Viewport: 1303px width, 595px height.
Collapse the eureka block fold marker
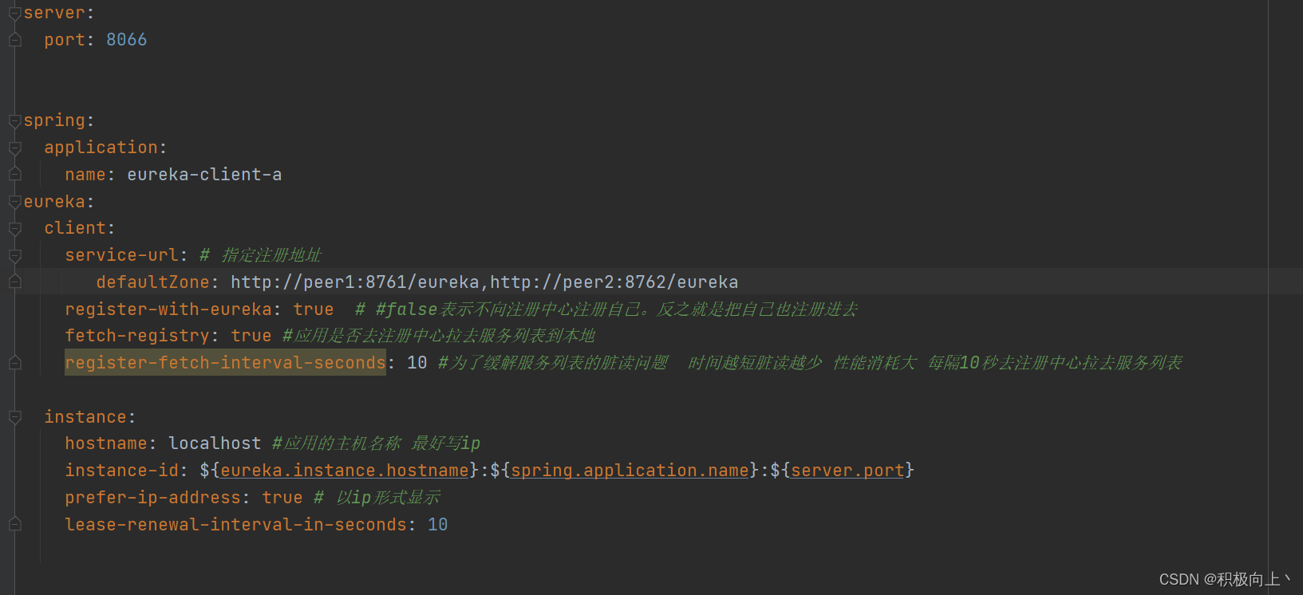coord(14,202)
